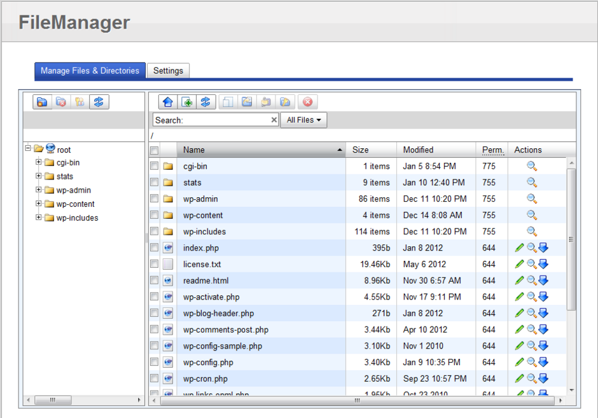Click the readme.html file name
Viewport: 598px width, 418px height.
tap(206, 281)
